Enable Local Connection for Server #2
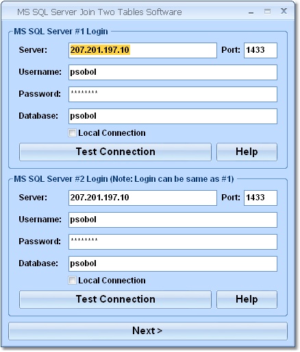300x352 pixels. pyautogui.click(x=72, y=281)
